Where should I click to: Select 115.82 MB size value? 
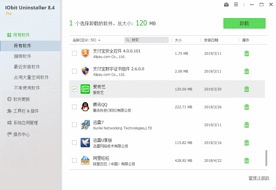(183, 143)
